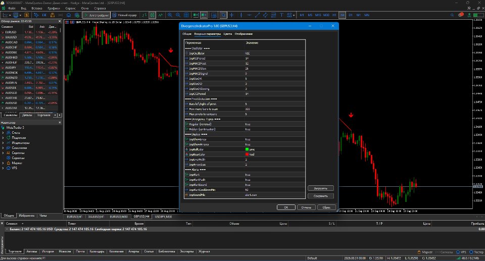Screen dimensions: 485x261
Task: Select the cursor pointer tool
Action: pos(223,15)
